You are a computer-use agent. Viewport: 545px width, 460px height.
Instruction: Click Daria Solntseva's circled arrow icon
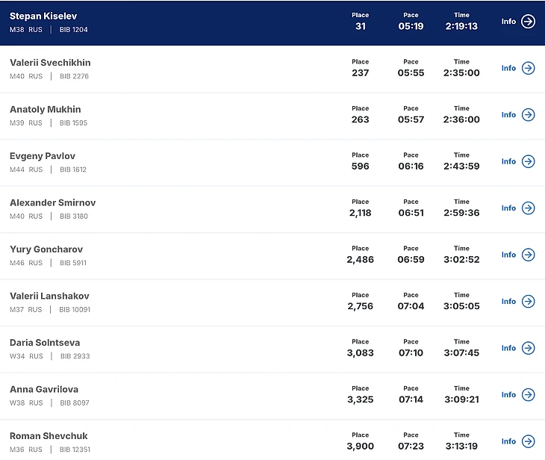(x=528, y=348)
